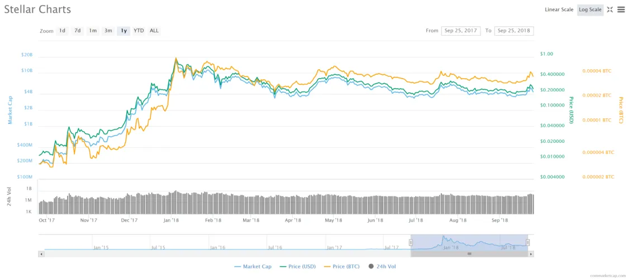Hide the 24h Vol series

382,267
